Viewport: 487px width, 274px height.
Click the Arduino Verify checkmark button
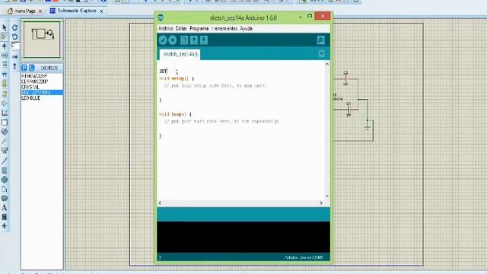163,40
